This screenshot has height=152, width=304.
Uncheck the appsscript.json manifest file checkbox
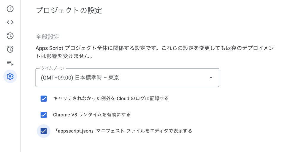tap(44, 131)
